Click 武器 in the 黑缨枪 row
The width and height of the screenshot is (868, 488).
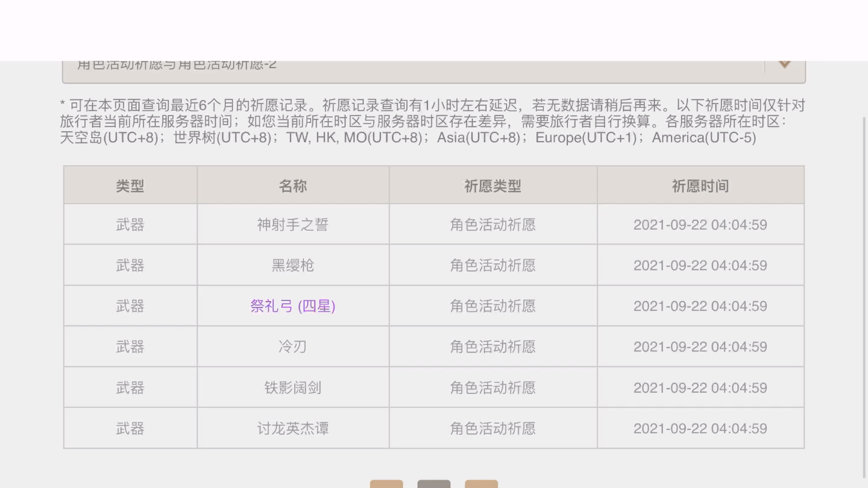pyautogui.click(x=130, y=265)
